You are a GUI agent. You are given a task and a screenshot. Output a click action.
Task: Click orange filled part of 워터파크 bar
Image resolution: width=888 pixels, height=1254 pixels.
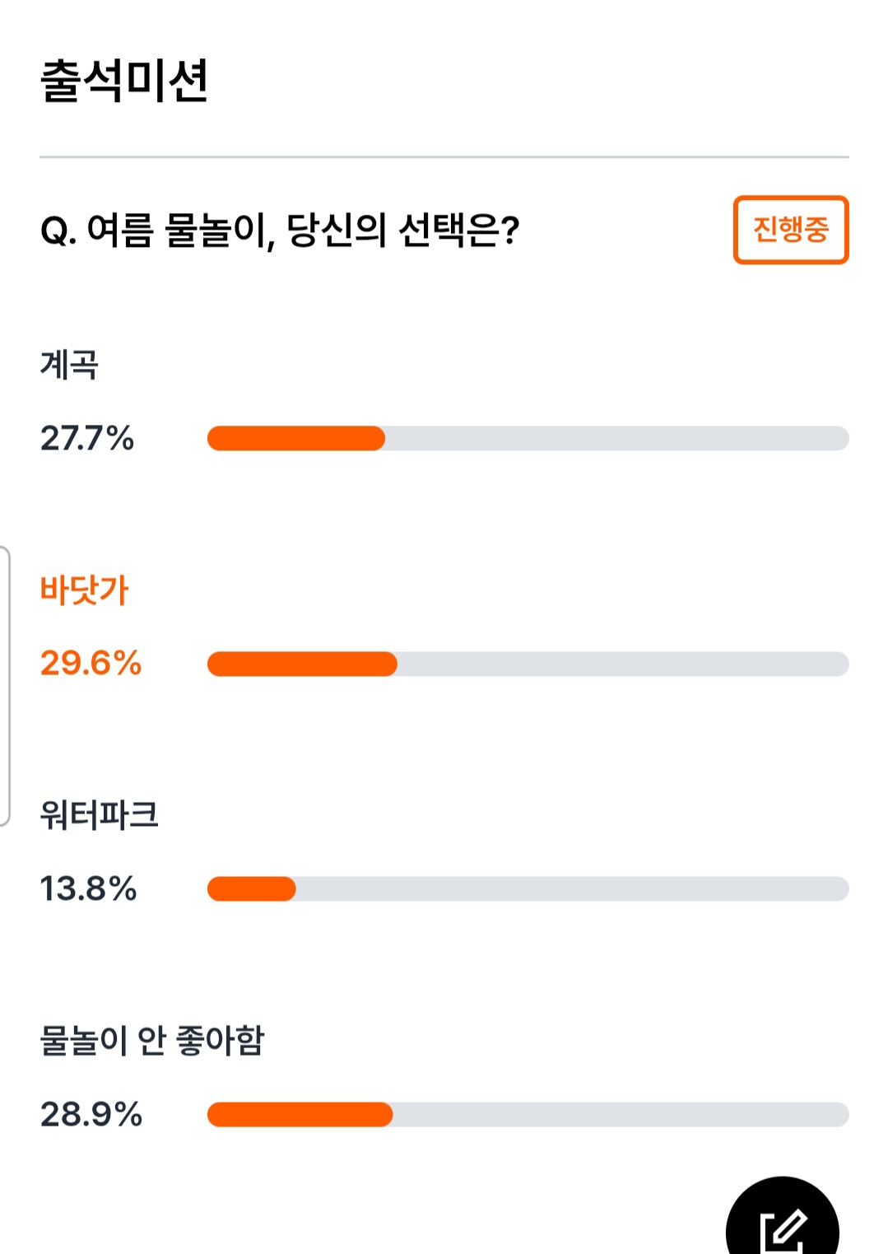252,889
